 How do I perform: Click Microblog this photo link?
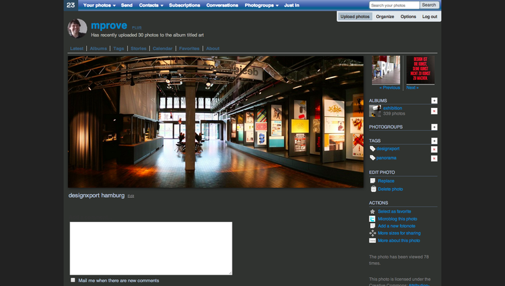tap(397, 219)
